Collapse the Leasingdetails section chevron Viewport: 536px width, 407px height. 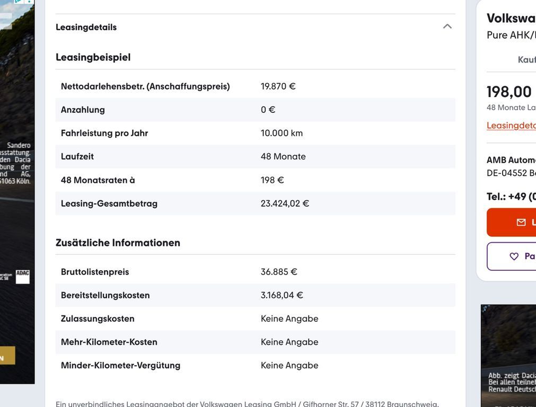(447, 26)
